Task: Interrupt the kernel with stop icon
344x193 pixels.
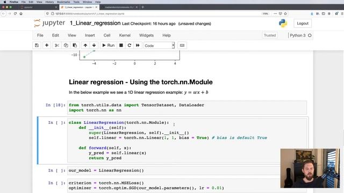Action: coord(121,45)
